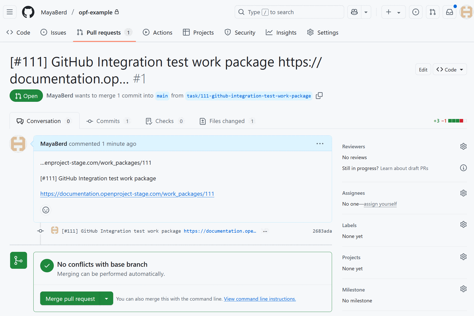Open the commit message ellipsis expander
The image size is (474, 316).
[x=265, y=231]
